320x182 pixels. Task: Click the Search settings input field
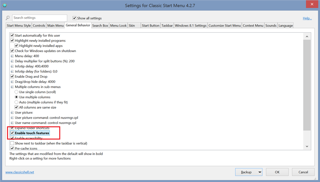coord(39,18)
